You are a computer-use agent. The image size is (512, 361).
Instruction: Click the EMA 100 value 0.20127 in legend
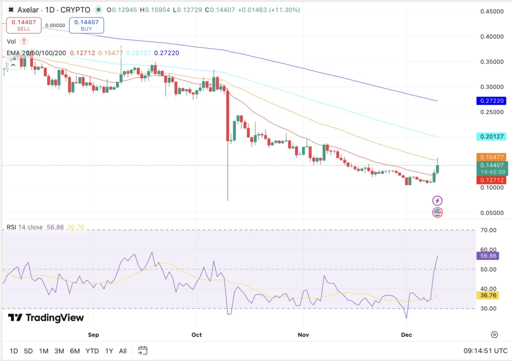[x=138, y=53]
